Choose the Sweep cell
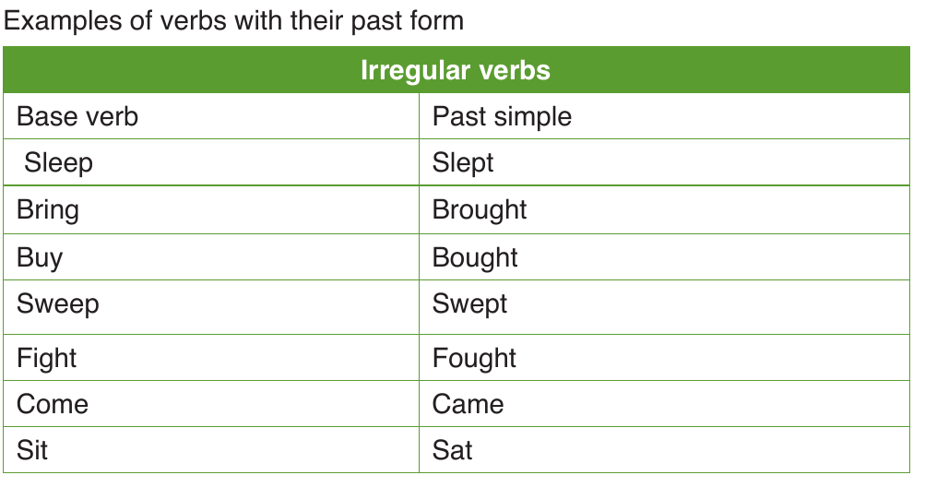Screen dimensions: 925x487 coord(211,307)
